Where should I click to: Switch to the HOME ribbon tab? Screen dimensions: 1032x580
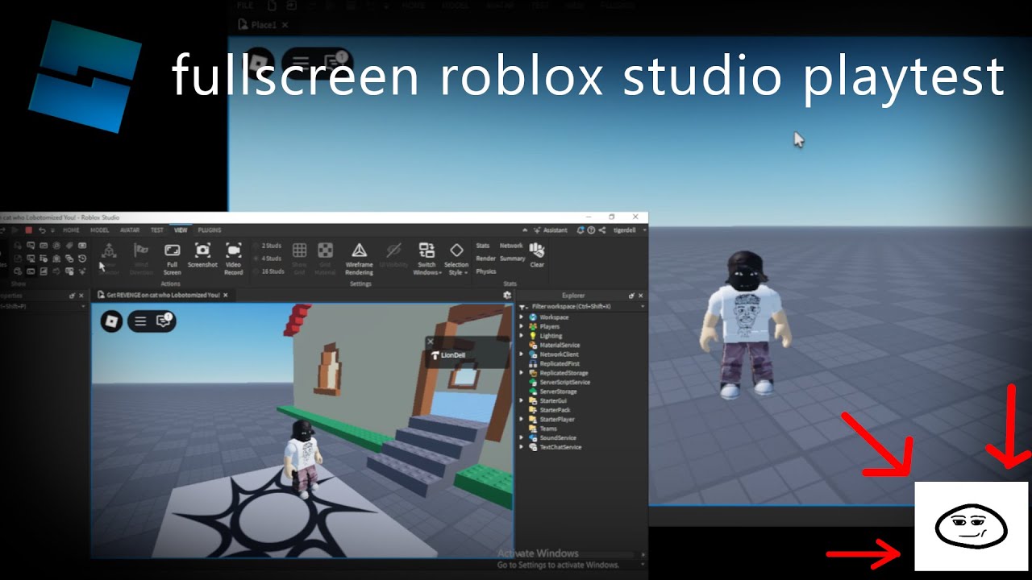click(x=71, y=230)
